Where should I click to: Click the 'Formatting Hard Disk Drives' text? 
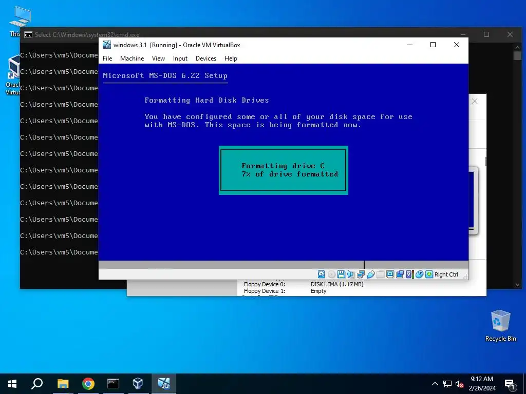206,100
